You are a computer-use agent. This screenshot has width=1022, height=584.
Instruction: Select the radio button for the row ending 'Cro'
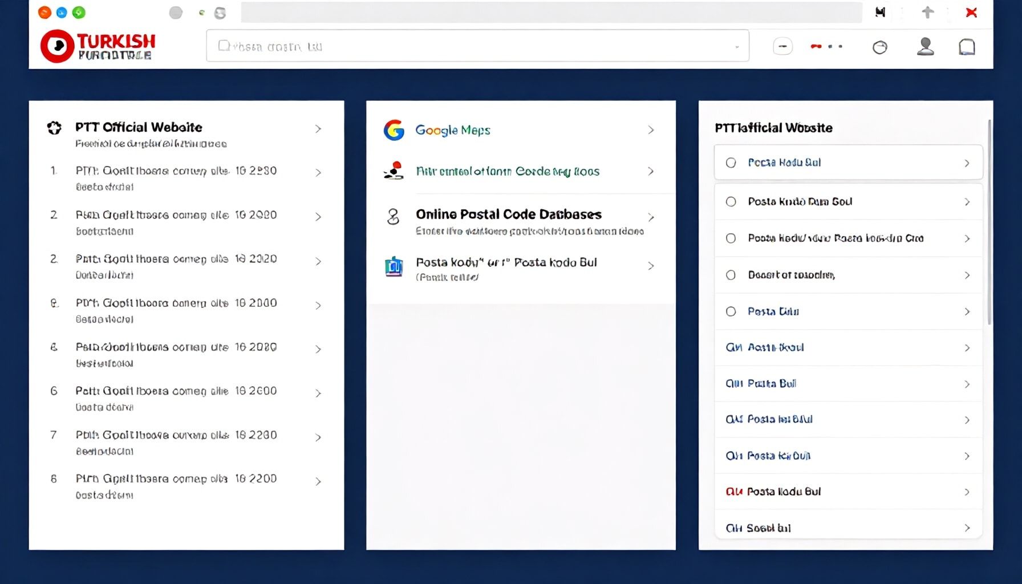tap(731, 238)
